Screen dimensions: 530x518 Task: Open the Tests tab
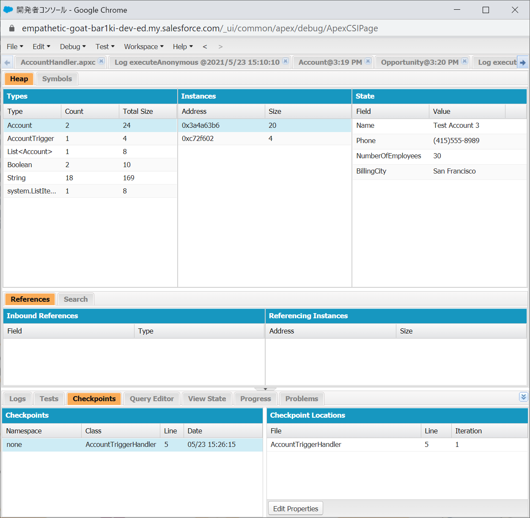tap(49, 399)
